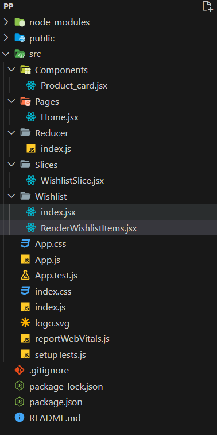Open Home.jsx in the Pages folder
This screenshot has width=217, height=435.
pos(60,117)
